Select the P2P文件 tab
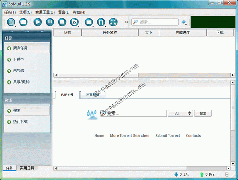The image size is (238, 180). coord(67,95)
